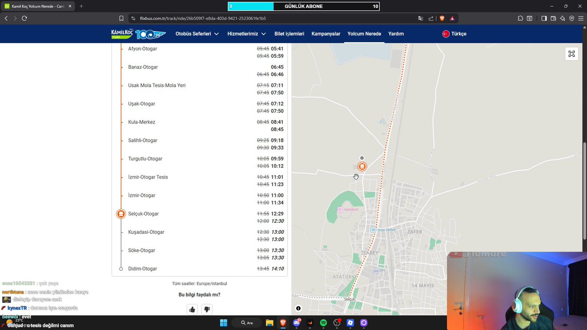Click Kuşadasi-Otogar stop

[x=146, y=232]
